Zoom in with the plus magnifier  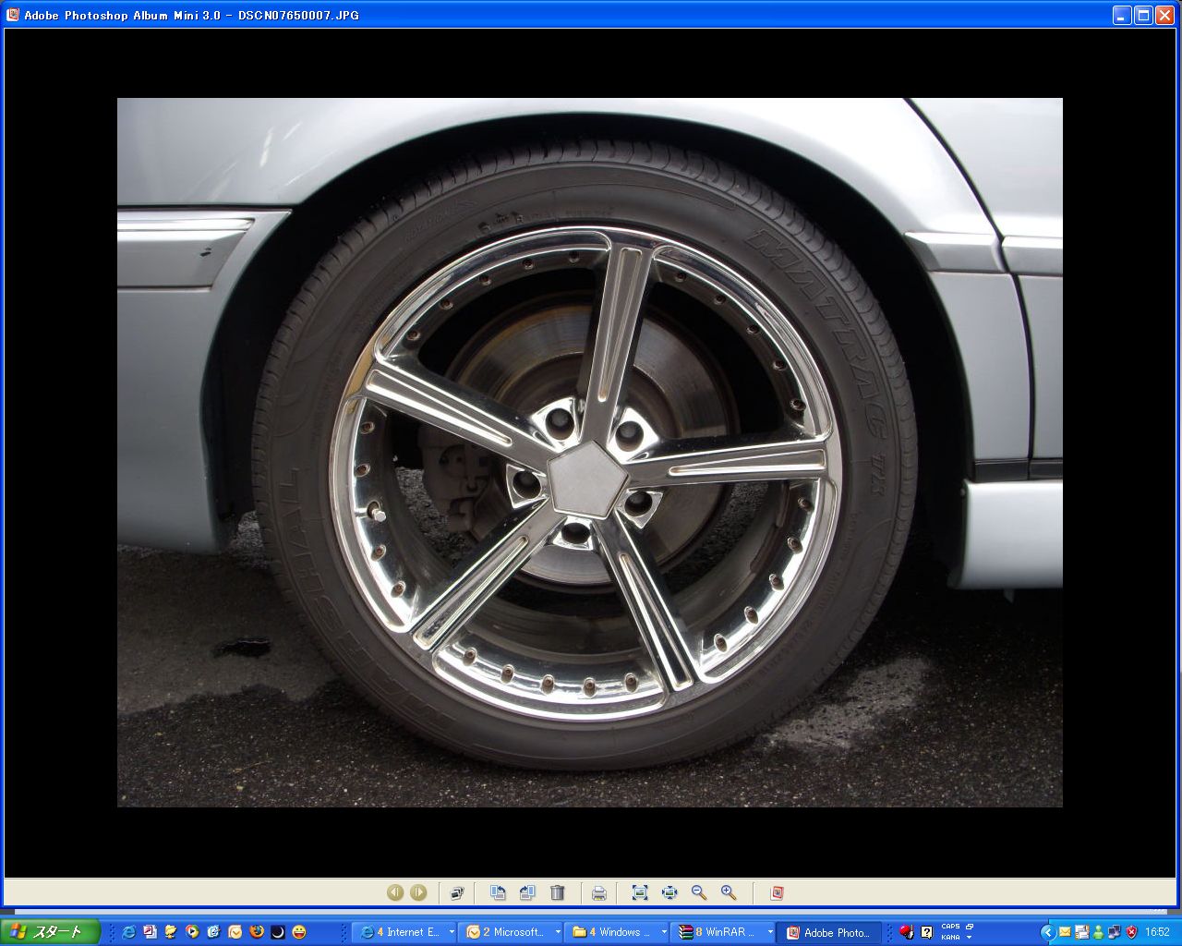point(729,892)
